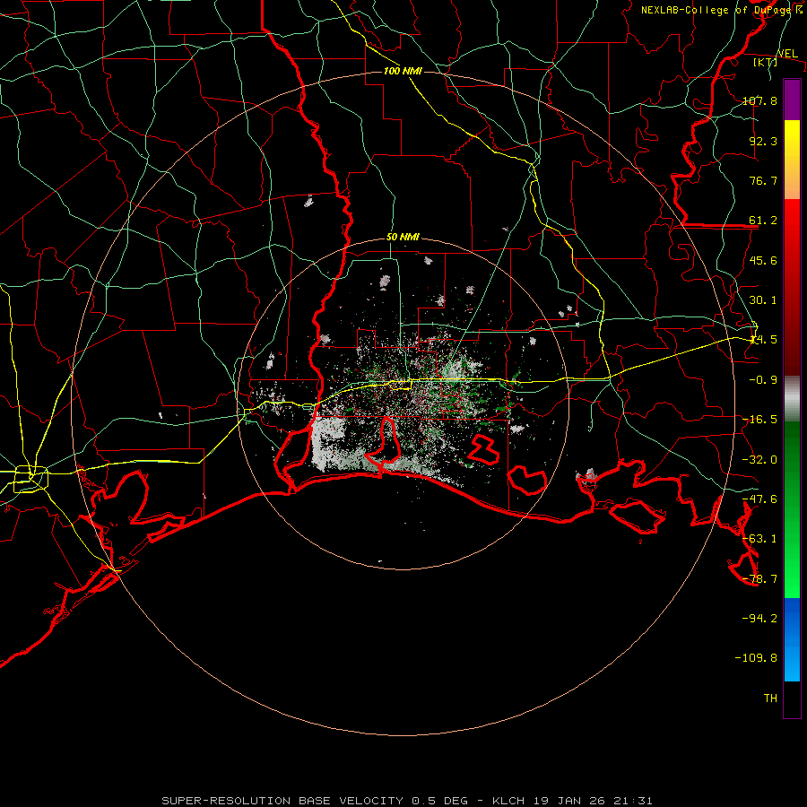Click the 50 NMI range ring label
Screen dimensions: 807x807
pos(403,238)
